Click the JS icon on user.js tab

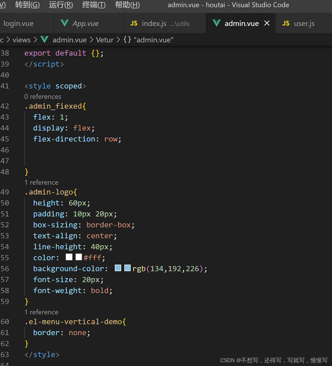pos(286,23)
